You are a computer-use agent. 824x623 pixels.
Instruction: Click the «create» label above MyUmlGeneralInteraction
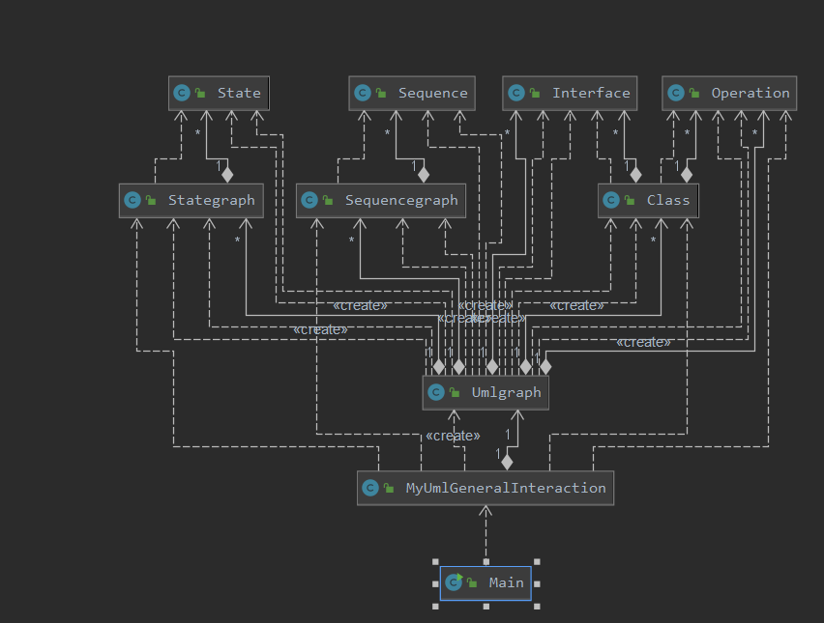coord(453,437)
